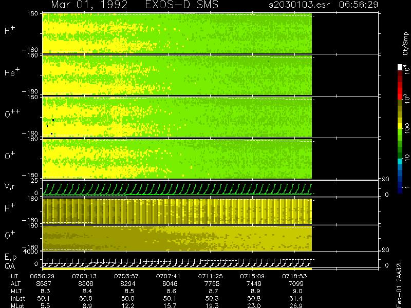
Task: Pick the cyan color bar segment
Action: (400, 162)
